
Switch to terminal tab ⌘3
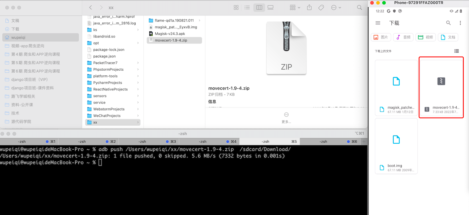(149, 141)
